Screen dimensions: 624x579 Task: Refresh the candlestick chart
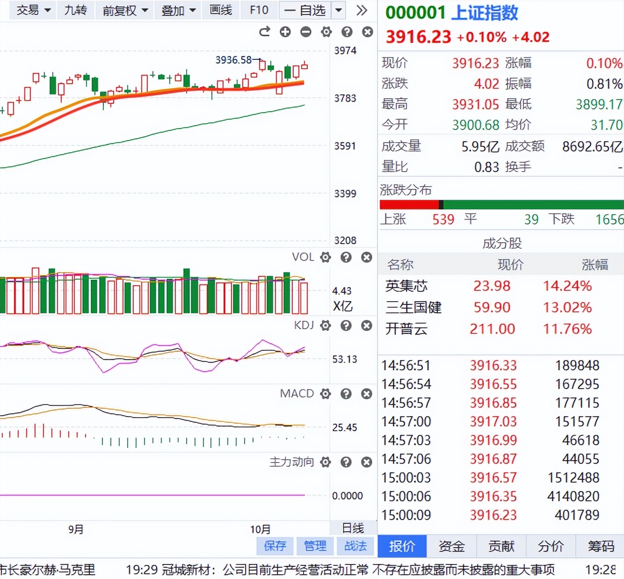point(264,32)
